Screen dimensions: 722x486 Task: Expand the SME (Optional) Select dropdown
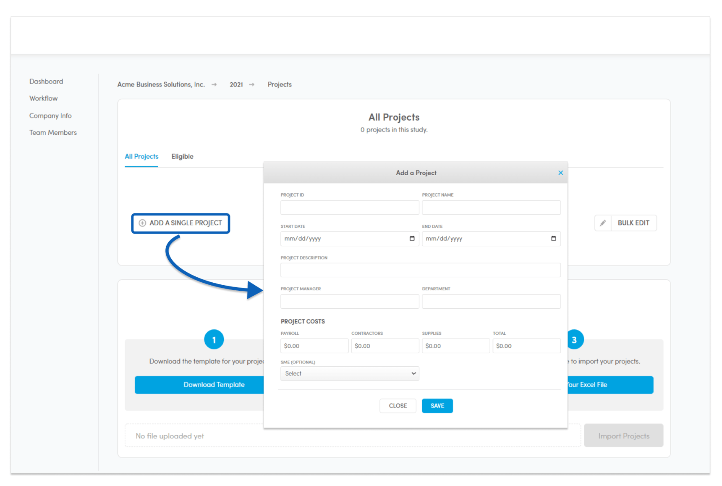pos(350,373)
